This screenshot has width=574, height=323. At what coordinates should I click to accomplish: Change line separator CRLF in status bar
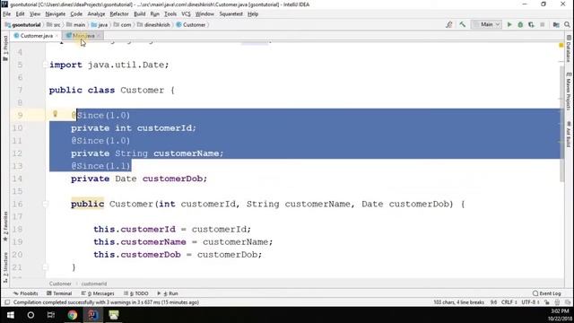[509, 302]
